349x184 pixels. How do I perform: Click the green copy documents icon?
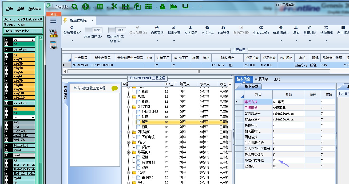tap(137, 6)
